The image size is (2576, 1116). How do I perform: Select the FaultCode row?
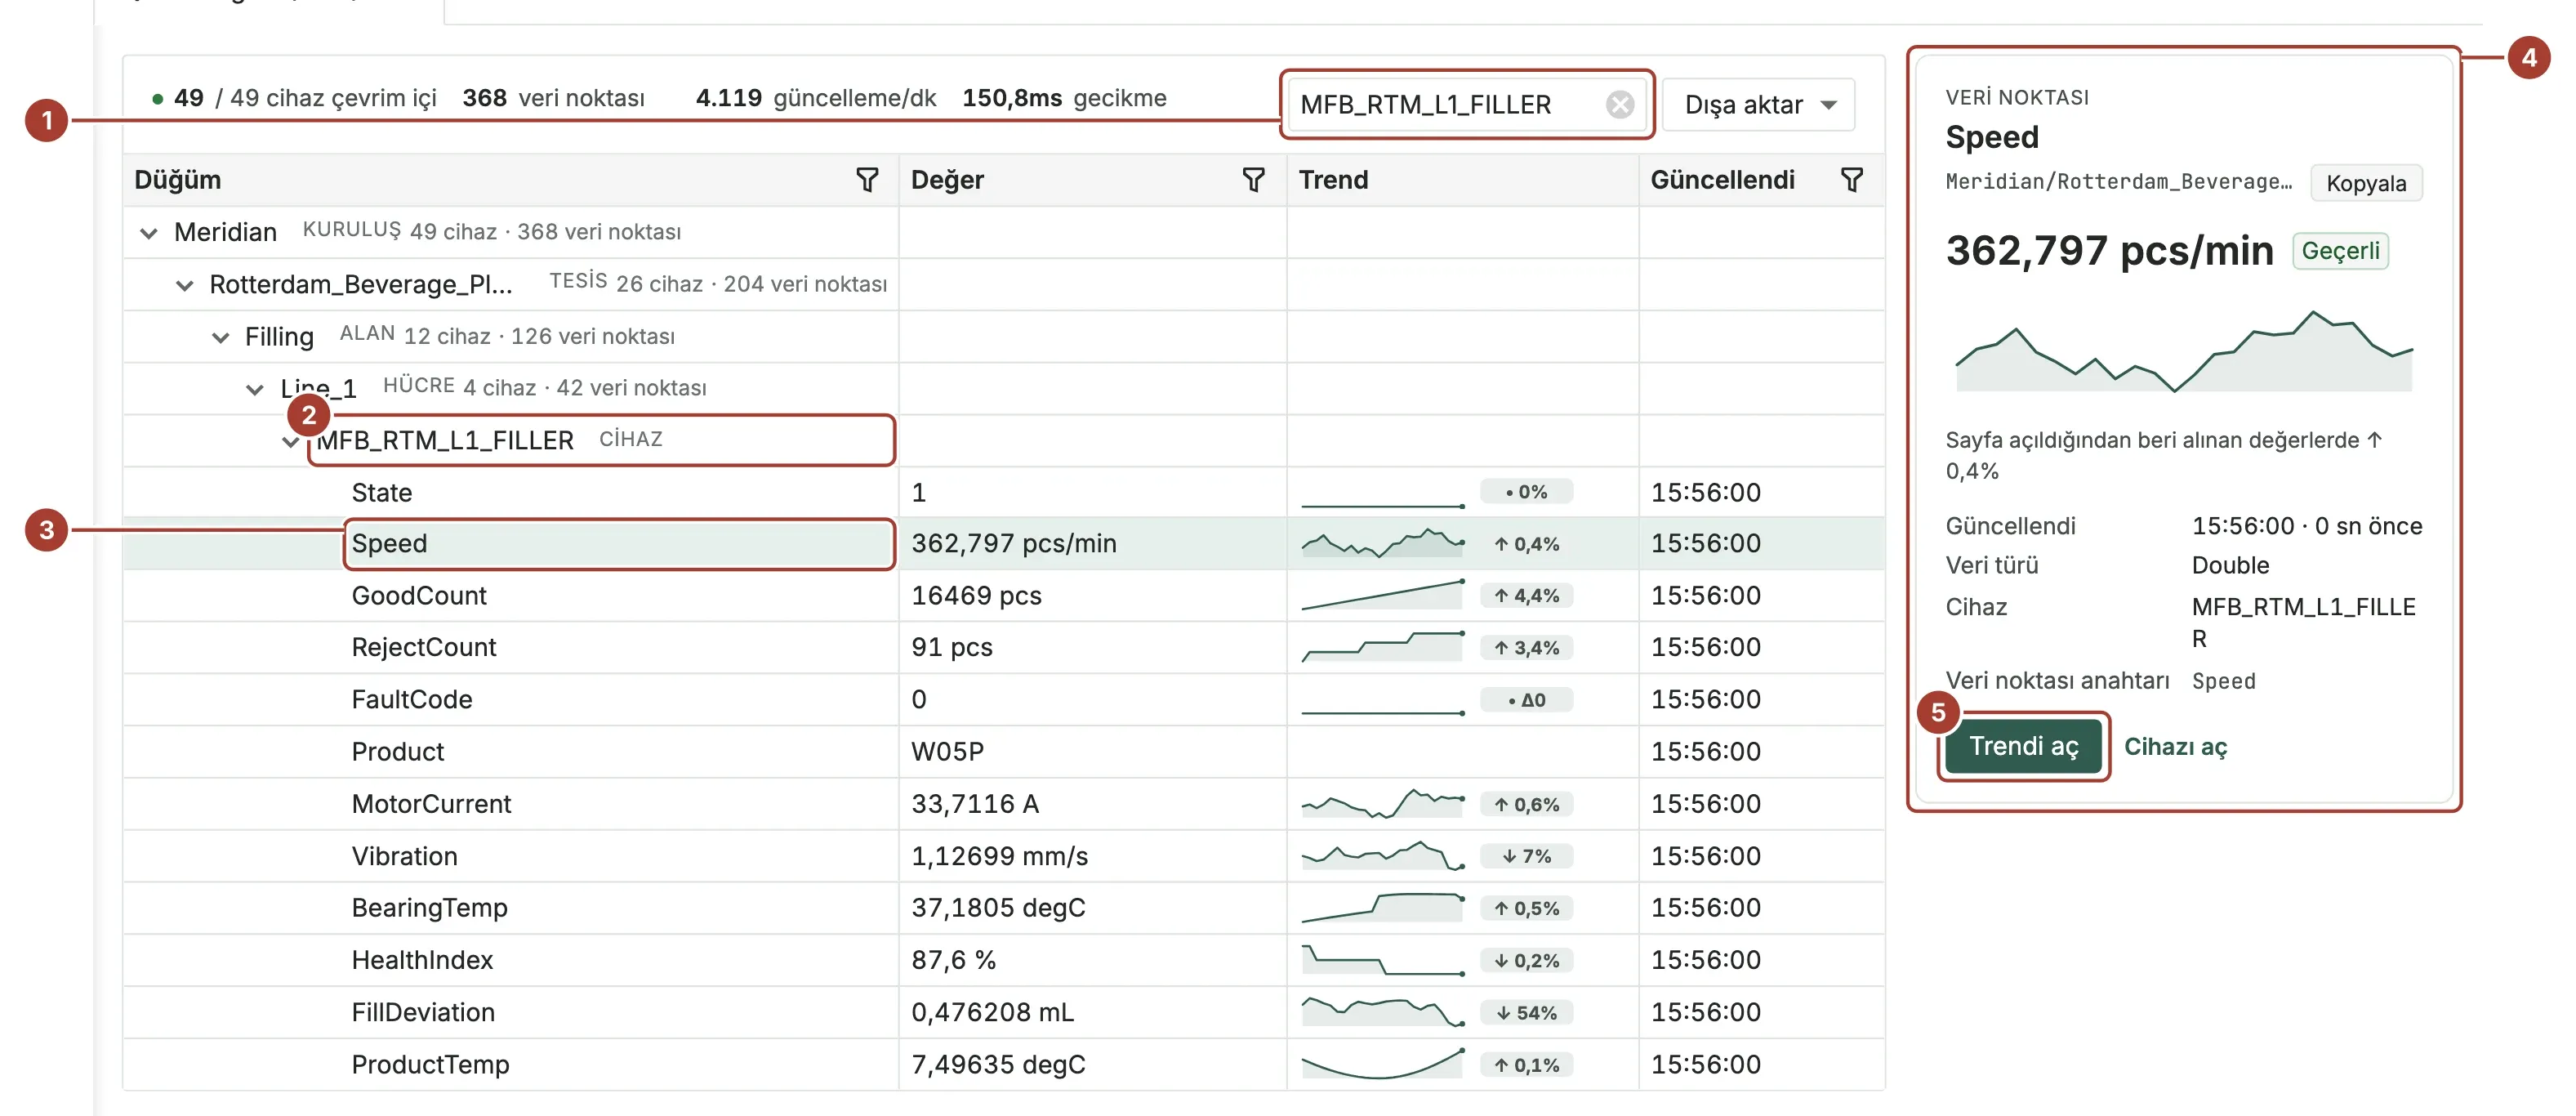[x=1003, y=699]
